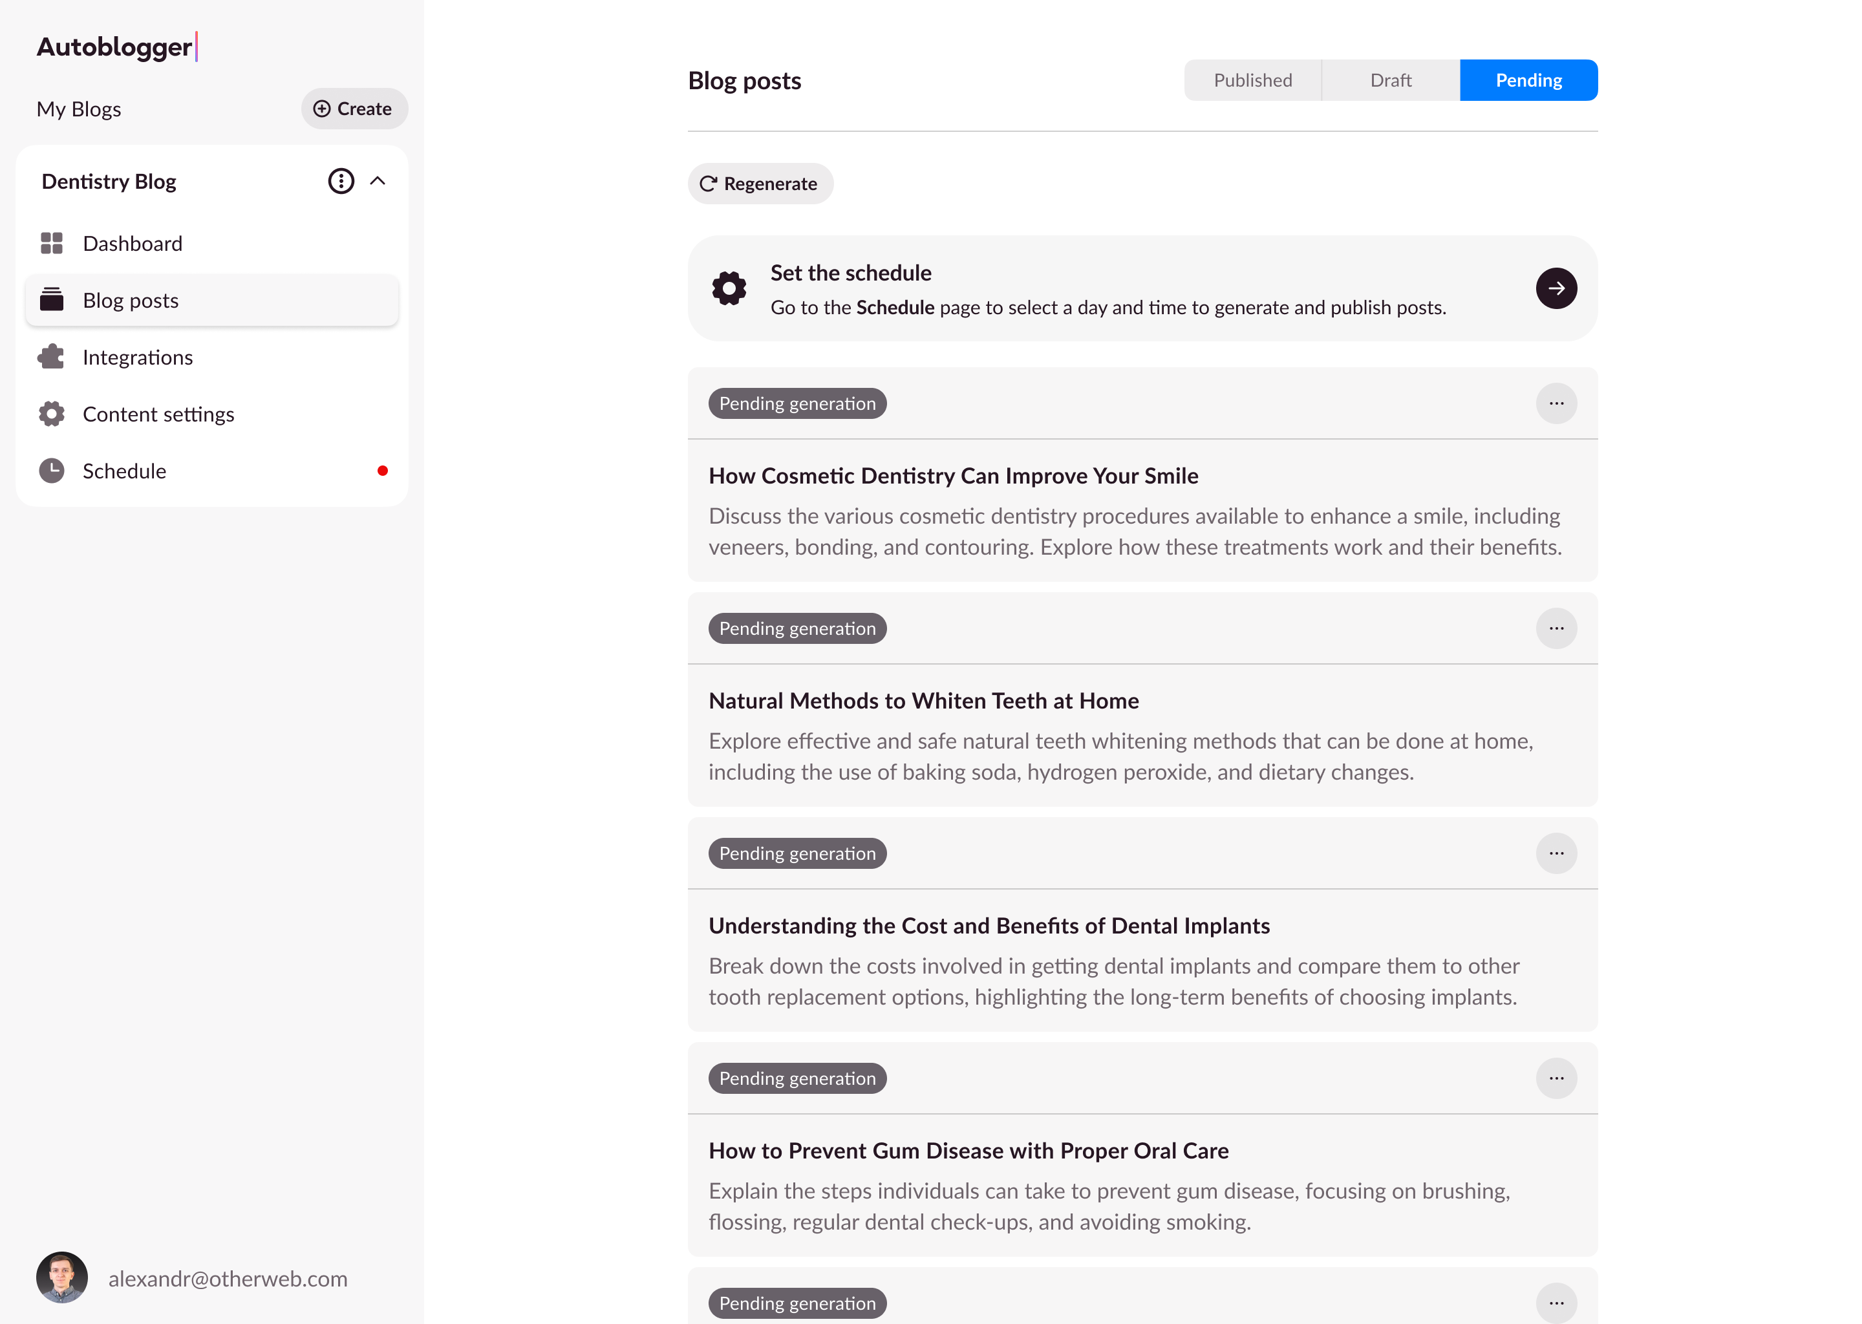The width and height of the screenshot is (1862, 1324).
Task: Click the Create blog button
Action: click(x=354, y=109)
